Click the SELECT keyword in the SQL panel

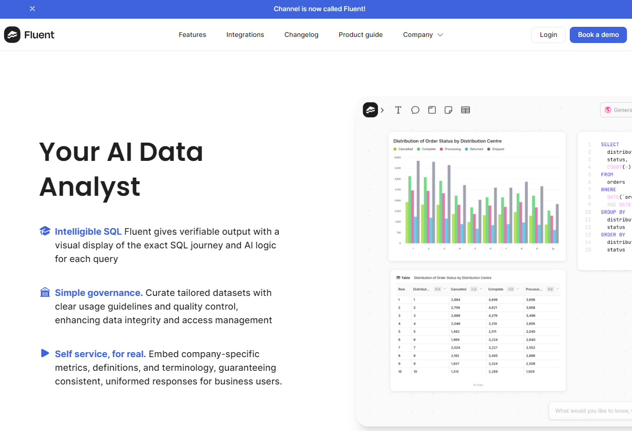tap(610, 145)
